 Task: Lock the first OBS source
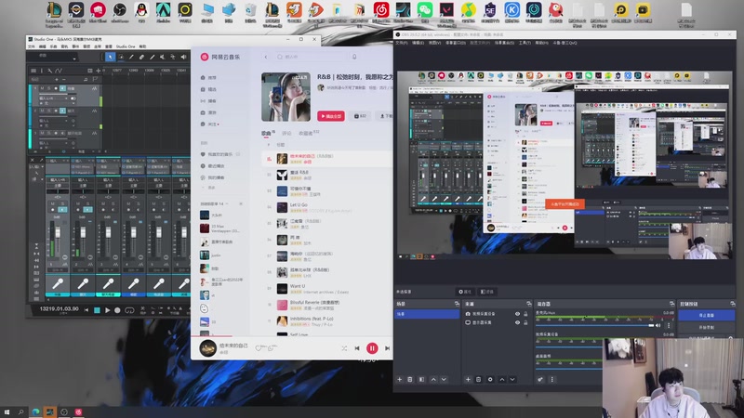click(x=525, y=314)
